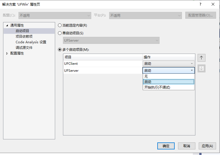Collapse the UFServer action dropdown arrow
220x155 pixels.
tap(192, 70)
